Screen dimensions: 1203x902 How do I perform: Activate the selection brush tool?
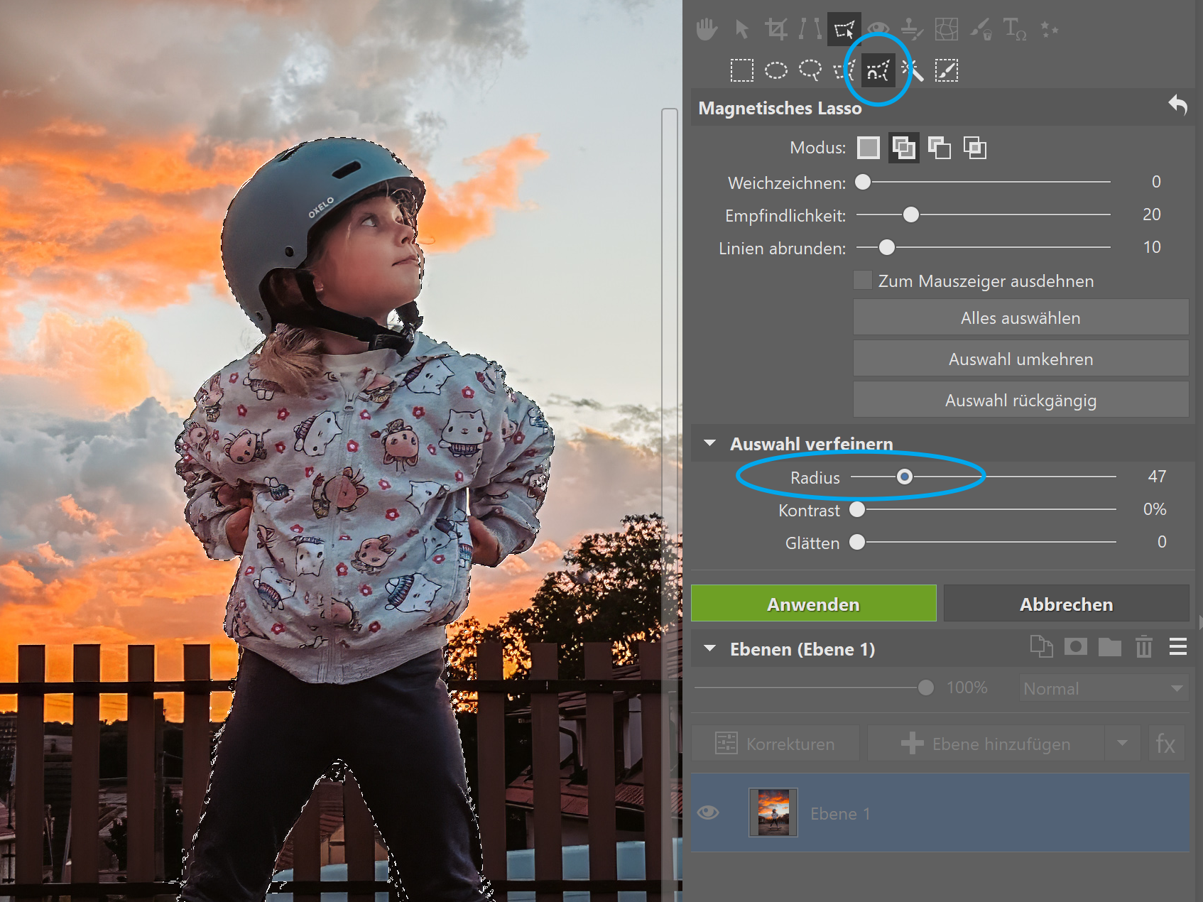pos(947,70)
